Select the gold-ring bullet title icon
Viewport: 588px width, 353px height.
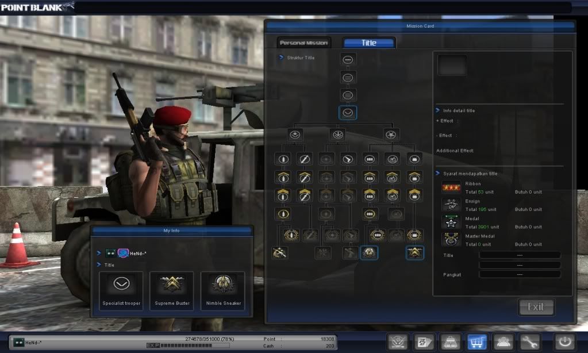283,214
